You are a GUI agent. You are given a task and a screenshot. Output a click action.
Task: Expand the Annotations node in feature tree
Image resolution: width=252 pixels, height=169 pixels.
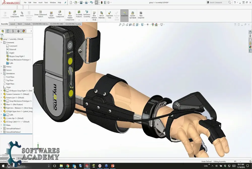(2, 73)
